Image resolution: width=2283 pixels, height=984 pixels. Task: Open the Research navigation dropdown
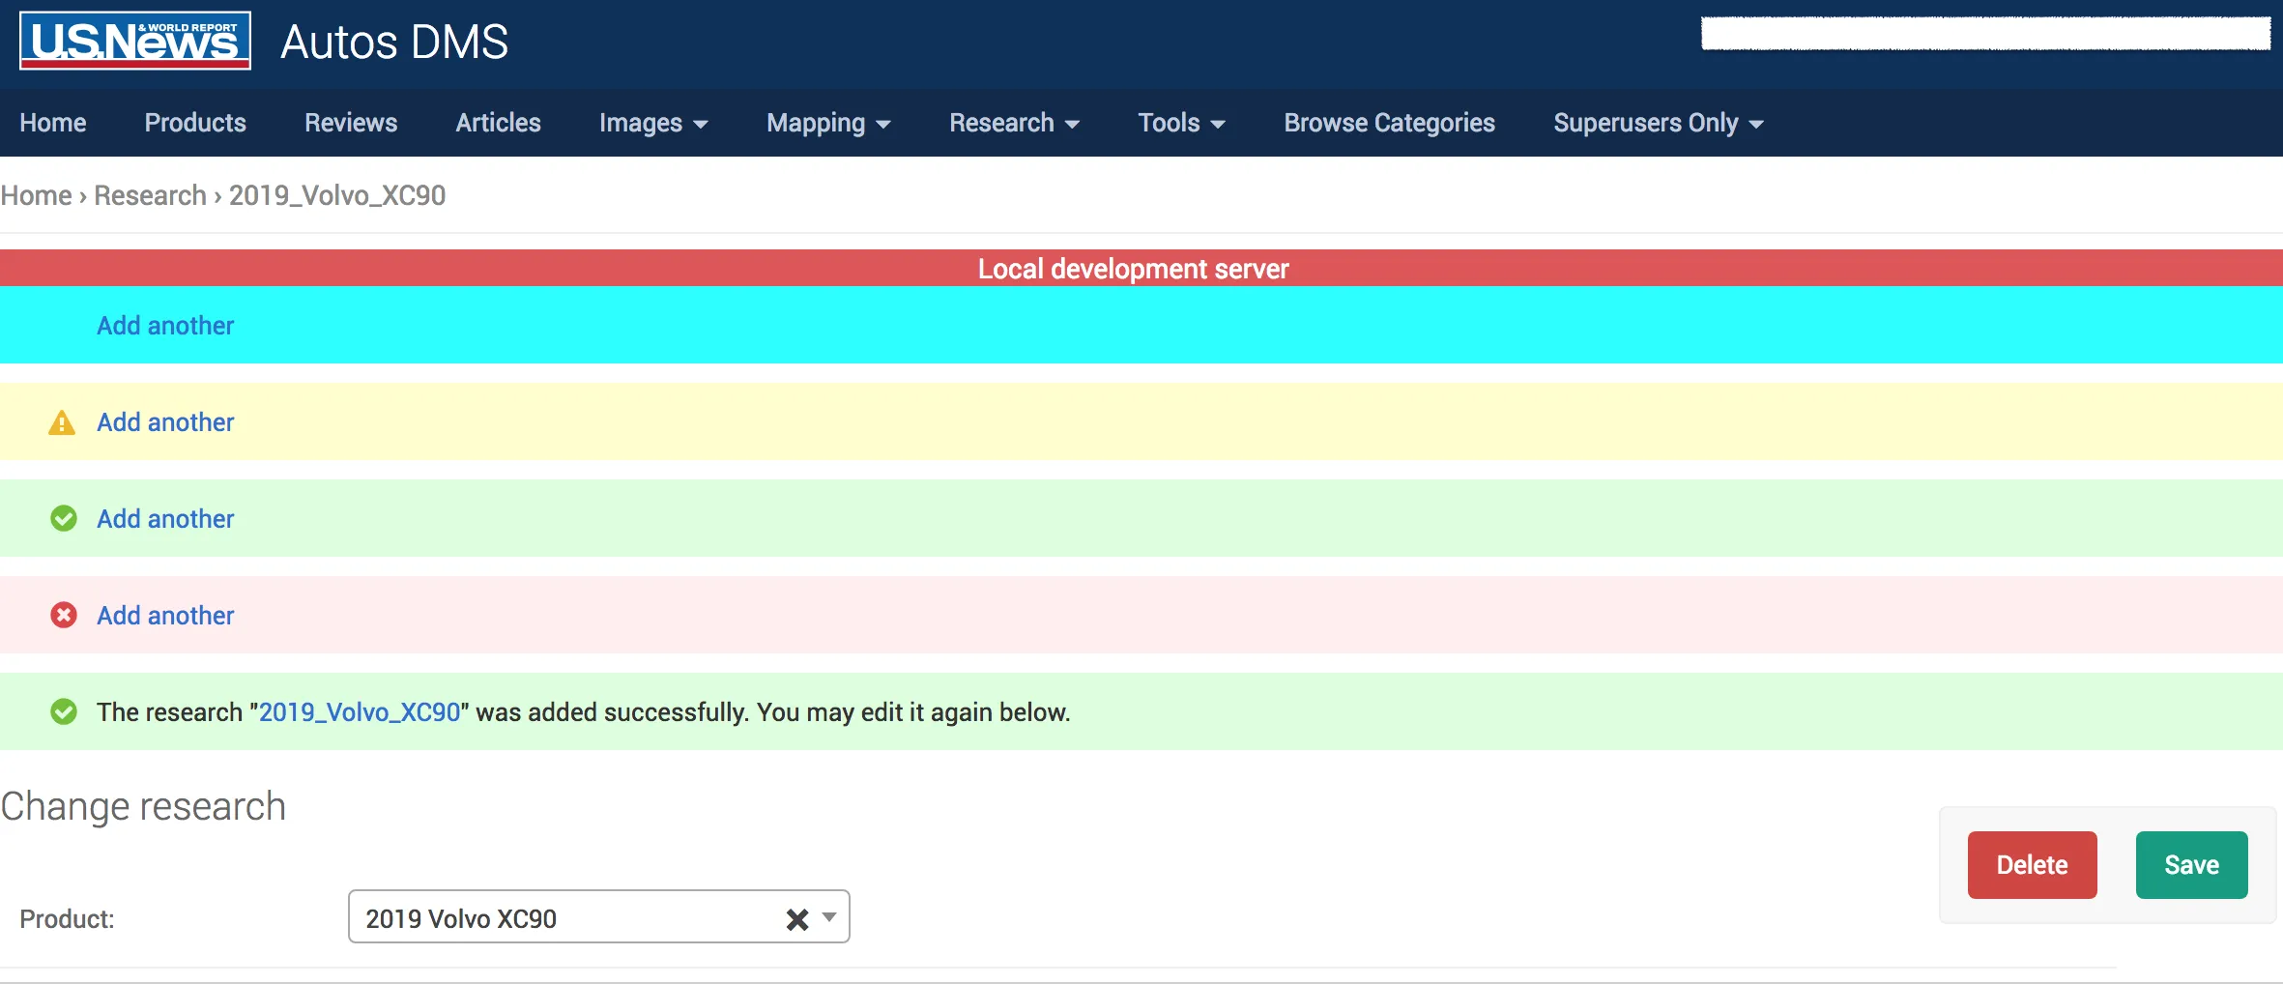tap(1014, 123)
